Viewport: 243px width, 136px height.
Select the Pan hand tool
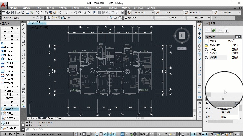click(75, 13)
